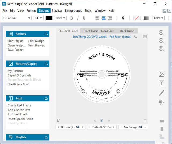
Task: Click the Print Preview link
Action: (x=37, y=45)
